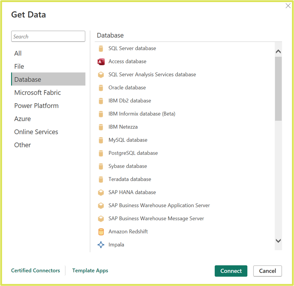
Task: Select the 'Oracle database' text
Action: (x=127, y=88)
